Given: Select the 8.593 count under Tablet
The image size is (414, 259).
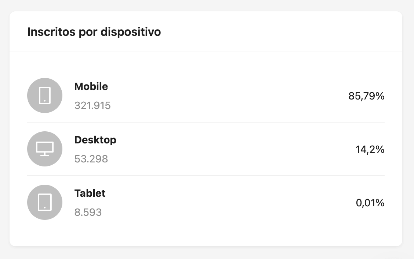Looking at the screenshot, I should click(x=88, y=212).
